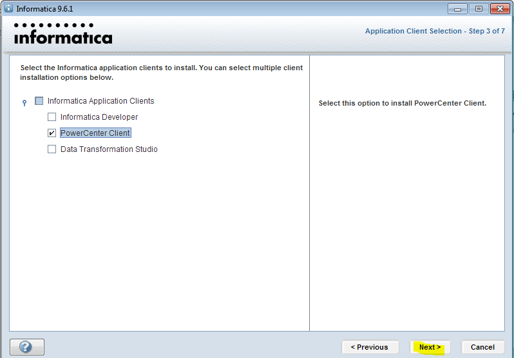Uncheck the PowerCenter Client checkbox
The width and height of the screenshot is (514, 358).
[52, 133]
